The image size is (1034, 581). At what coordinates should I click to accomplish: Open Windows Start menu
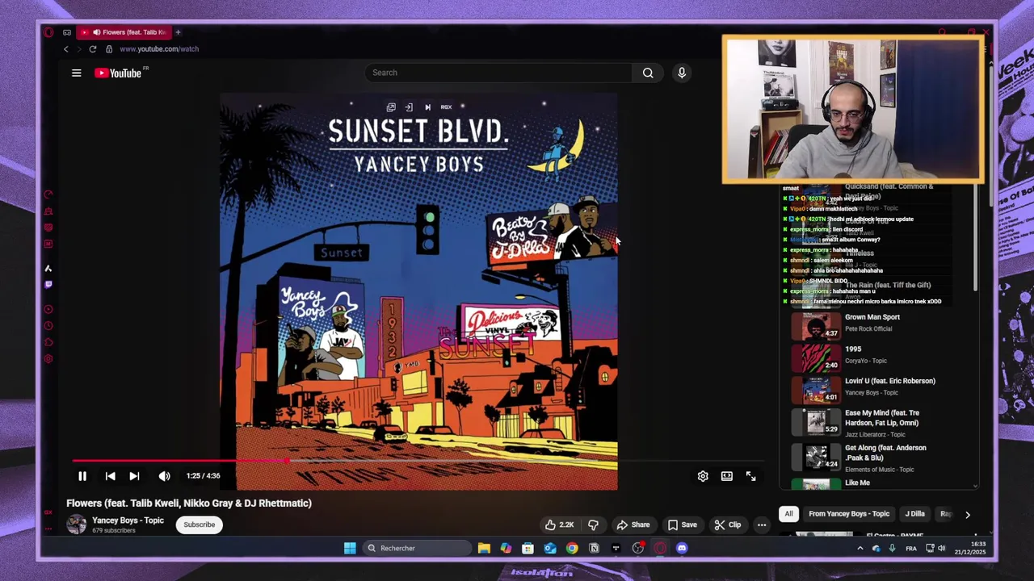350,549
